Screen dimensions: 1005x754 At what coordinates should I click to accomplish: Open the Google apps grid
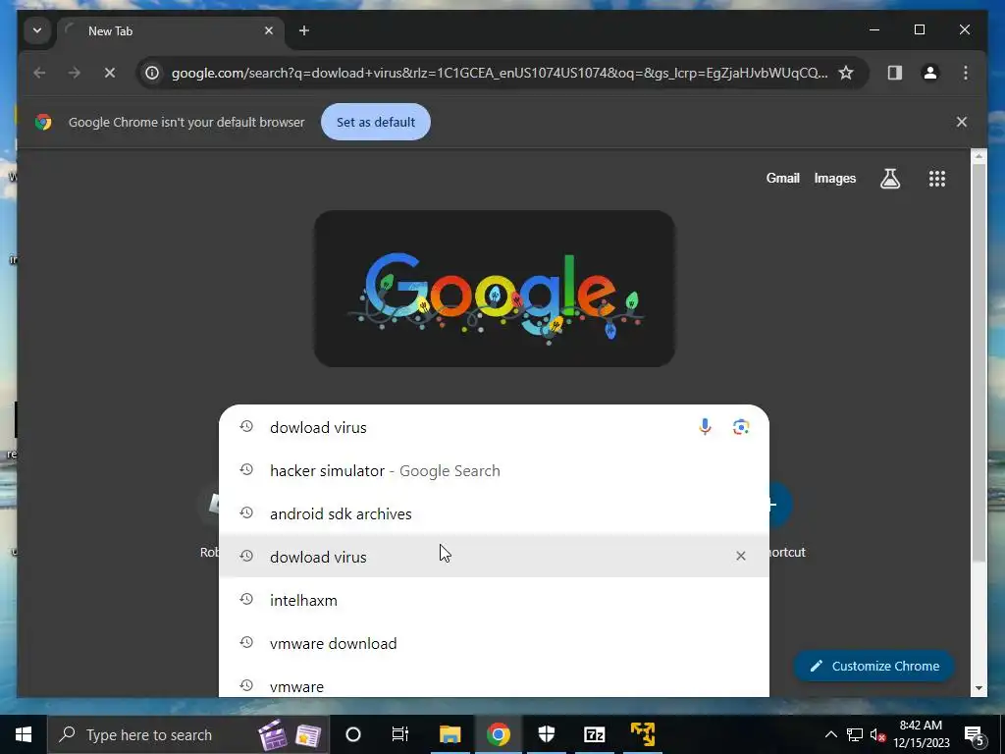[x=937, y=179]
